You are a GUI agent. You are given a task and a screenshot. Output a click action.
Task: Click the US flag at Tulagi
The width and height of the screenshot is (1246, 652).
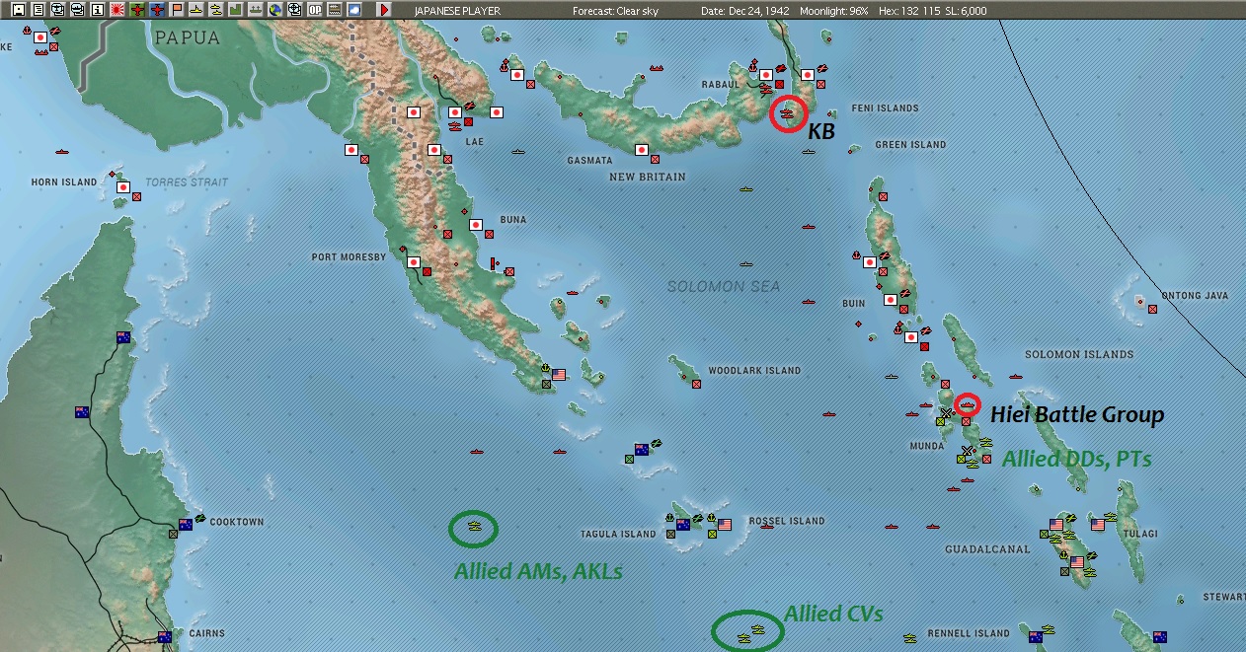[x=1098, y=525]
